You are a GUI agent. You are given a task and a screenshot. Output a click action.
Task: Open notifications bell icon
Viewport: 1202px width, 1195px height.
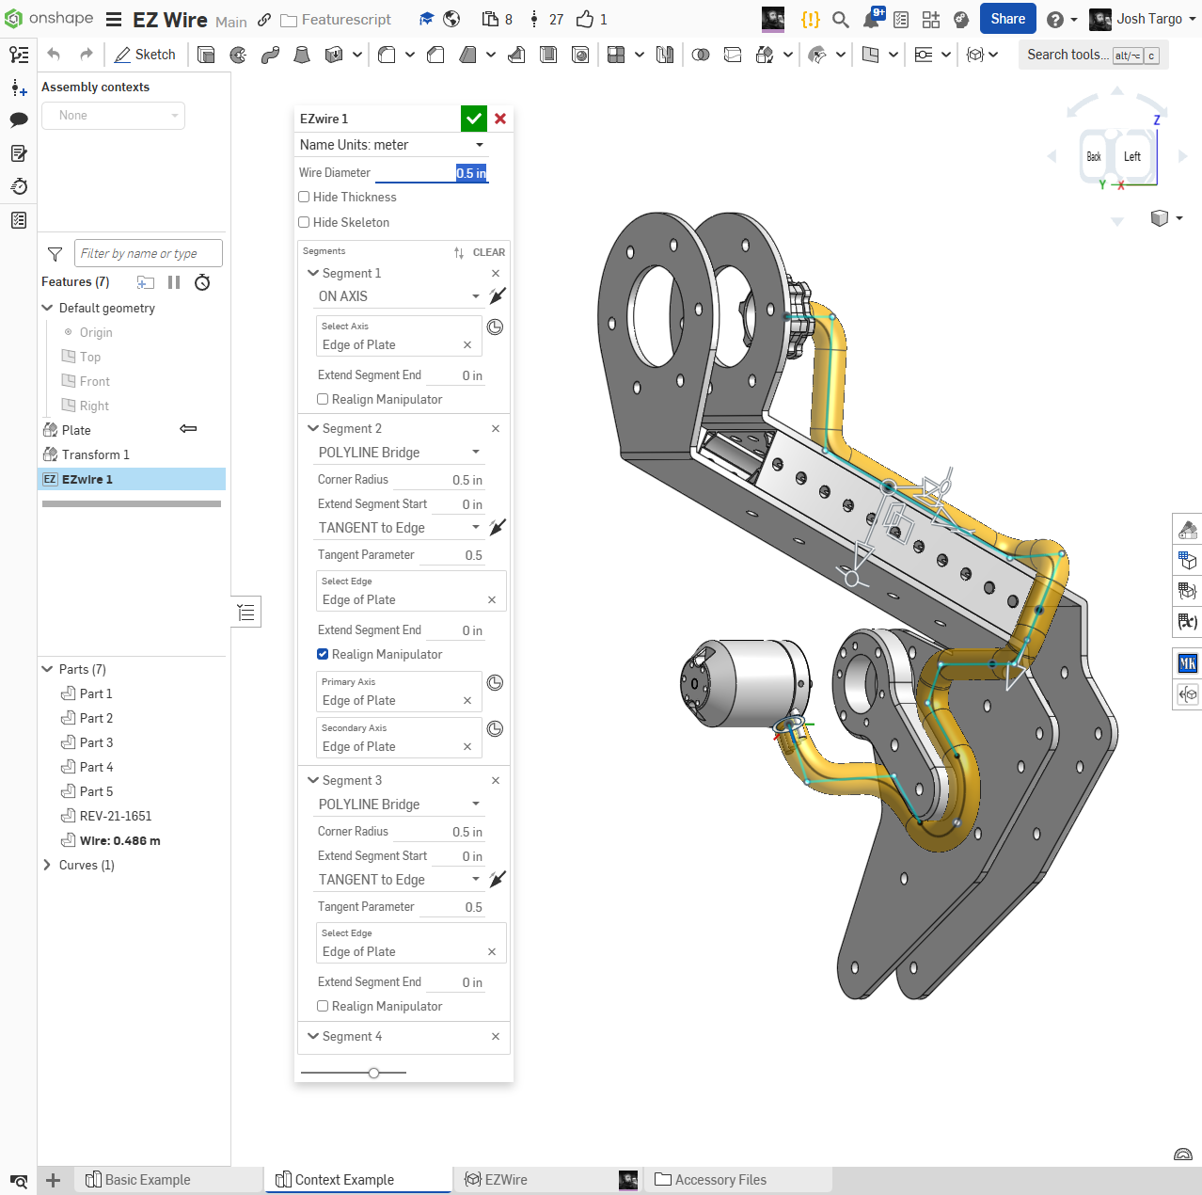872,19
